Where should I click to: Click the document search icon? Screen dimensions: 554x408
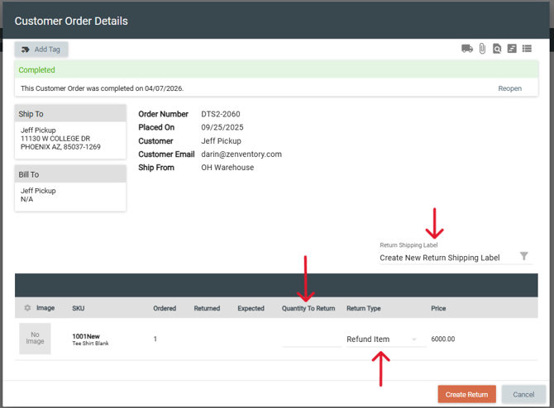497,49
